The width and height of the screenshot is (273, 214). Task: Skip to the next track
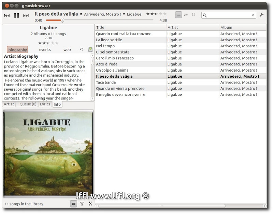pos(26,16)
